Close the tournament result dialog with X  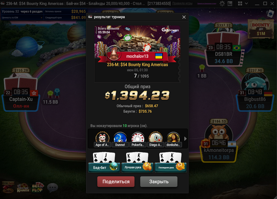184,17
